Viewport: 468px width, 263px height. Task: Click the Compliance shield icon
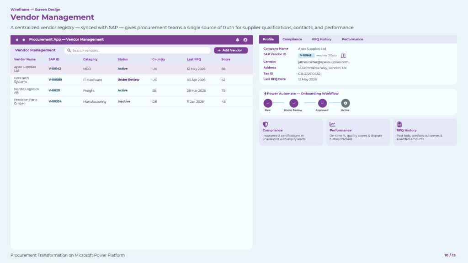266,124
